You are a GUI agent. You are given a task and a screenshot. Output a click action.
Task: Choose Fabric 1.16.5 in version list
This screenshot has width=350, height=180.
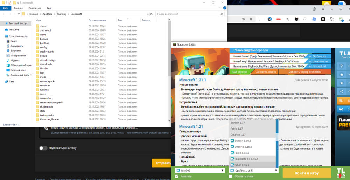(x=252, y=165)
